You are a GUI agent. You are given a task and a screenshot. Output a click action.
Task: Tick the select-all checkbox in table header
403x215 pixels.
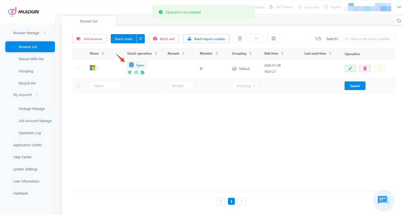pyautogui.click(x=77, y=54)
